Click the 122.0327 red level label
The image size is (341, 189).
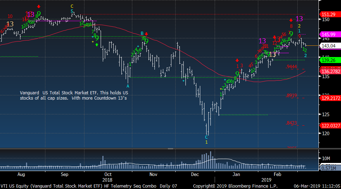pos(330,126)
